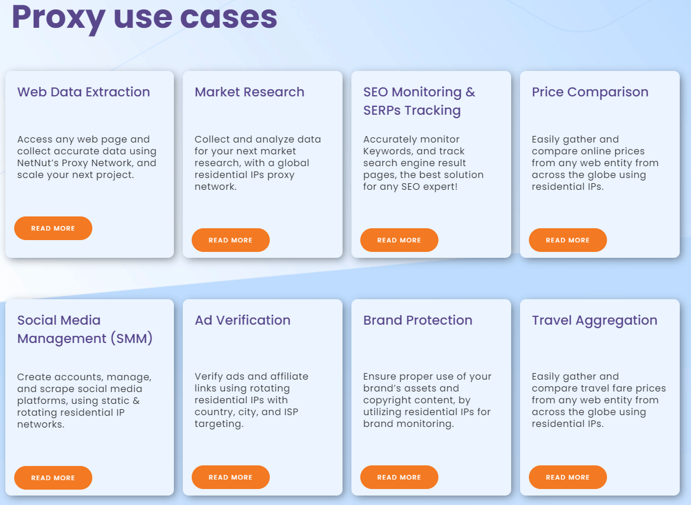Open the Price Comparison card title
This screenshot has width=691, height=505.
point(590,92)
